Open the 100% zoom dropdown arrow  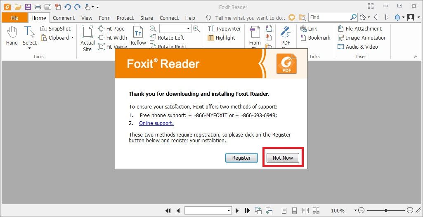click(x=355, y=210)
